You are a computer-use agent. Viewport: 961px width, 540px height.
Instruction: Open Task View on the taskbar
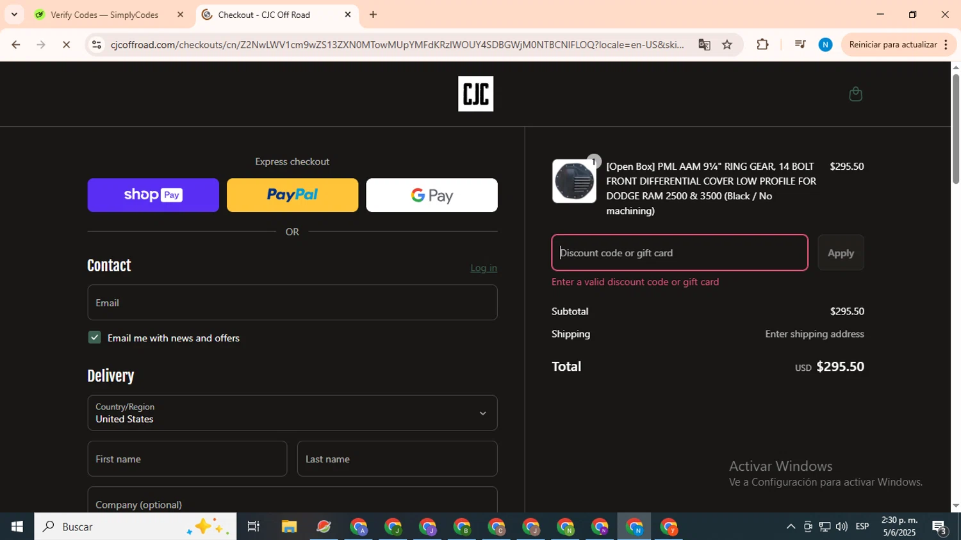[254, 527]
